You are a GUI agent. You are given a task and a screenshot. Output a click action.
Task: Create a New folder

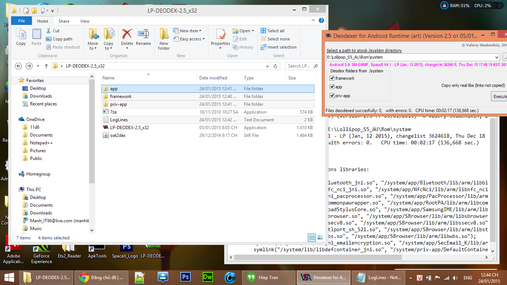164,39
